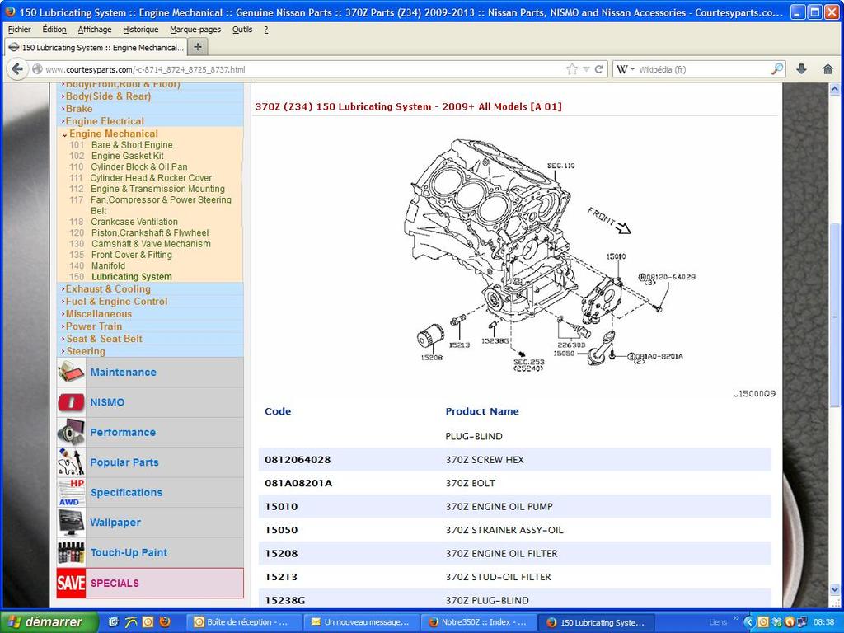844x633 pixels.
Task: Expand the Power Train category
Action: pyautogui.click(x=93, y=326)
